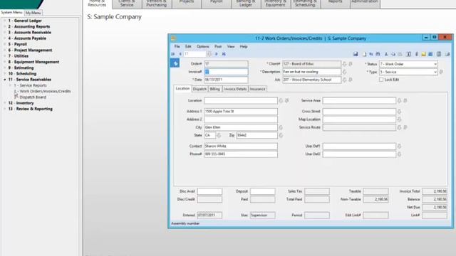
Task: Switch to the Insurance tab
Action: click(x=258, y=89)
